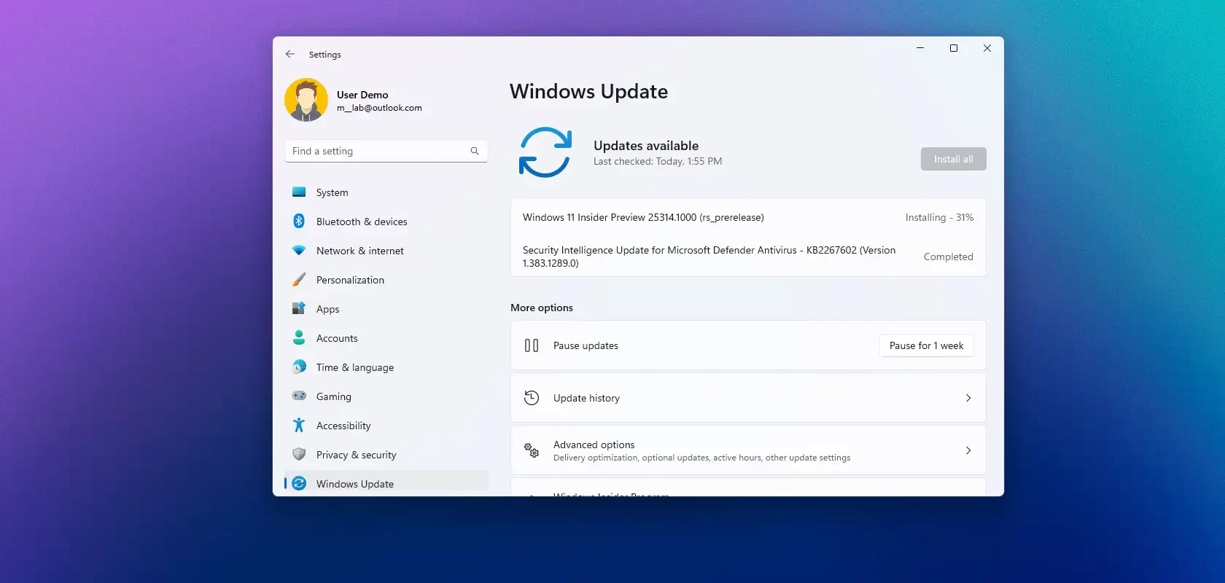Click the User Demo name
Viewport: 1225px width, 583px height.
coord(362,95)
